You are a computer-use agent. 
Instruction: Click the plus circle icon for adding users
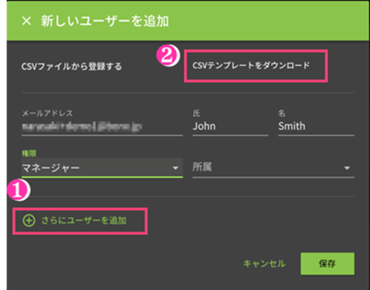(x=29, y=221)
